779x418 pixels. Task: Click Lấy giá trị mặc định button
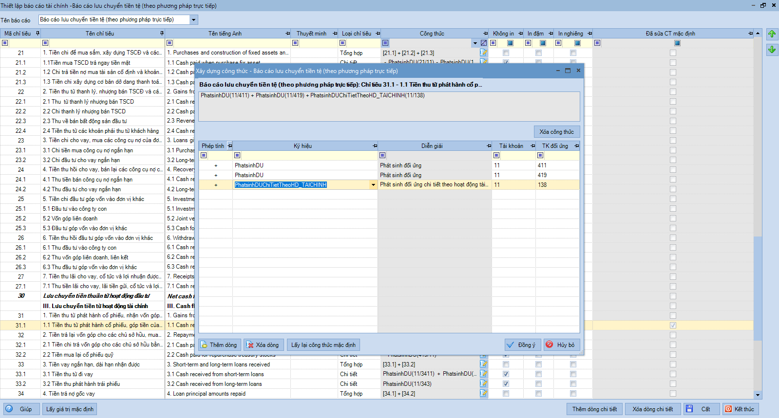(x=70, y=409)
